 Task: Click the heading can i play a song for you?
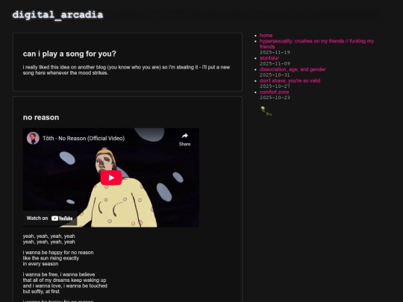coord(69,54)
